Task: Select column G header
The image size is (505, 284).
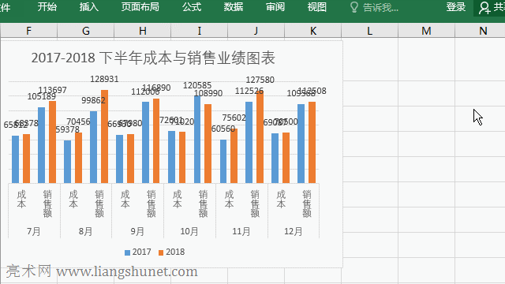Action: 86,31
